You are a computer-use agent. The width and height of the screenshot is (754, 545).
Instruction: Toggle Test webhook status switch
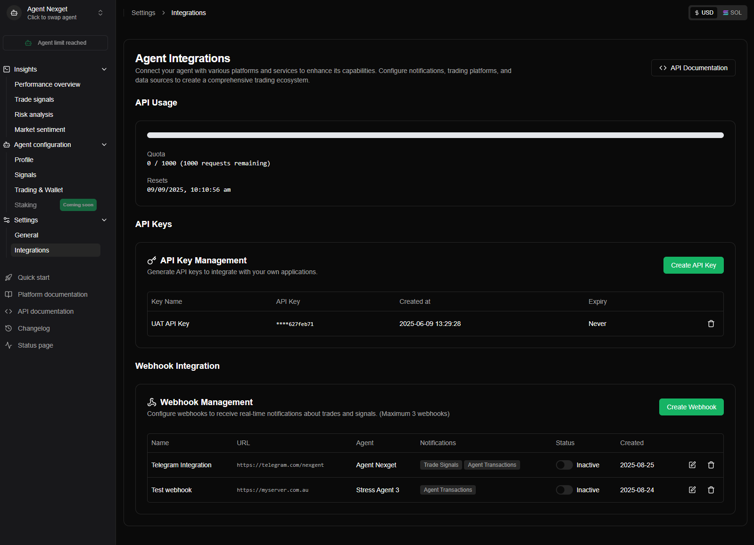[564, 490]
